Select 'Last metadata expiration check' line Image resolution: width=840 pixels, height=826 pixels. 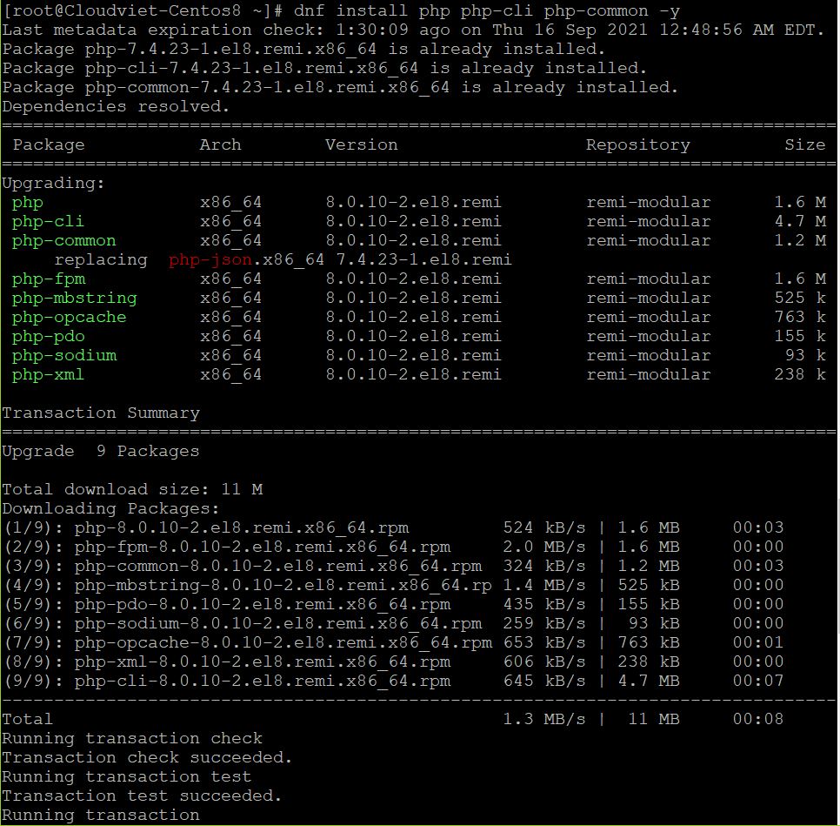point(413,30)
